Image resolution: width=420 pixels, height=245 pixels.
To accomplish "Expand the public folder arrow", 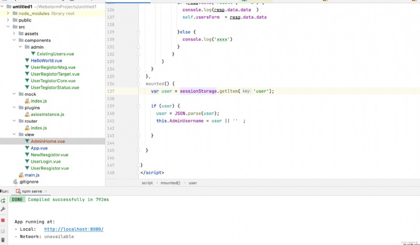I will point(8,20).
